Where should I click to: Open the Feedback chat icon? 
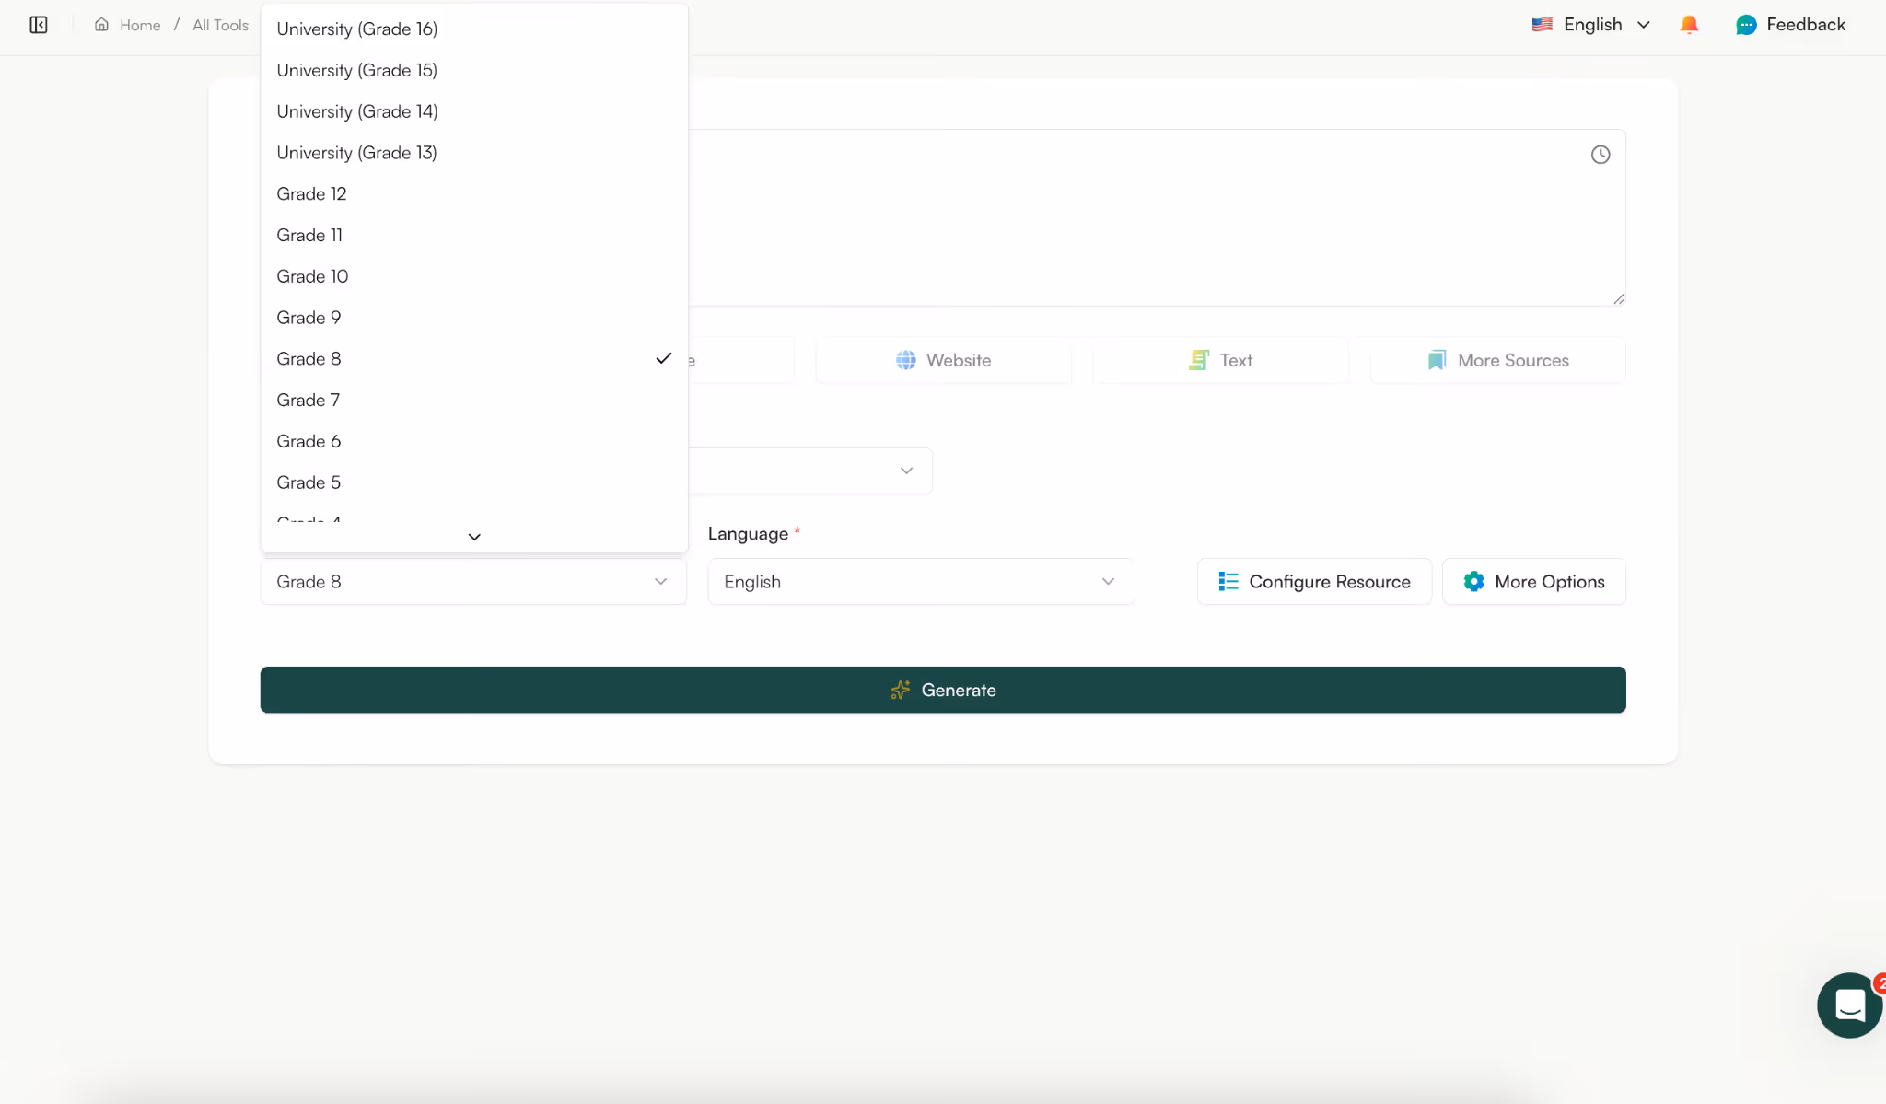point(1746,25)
